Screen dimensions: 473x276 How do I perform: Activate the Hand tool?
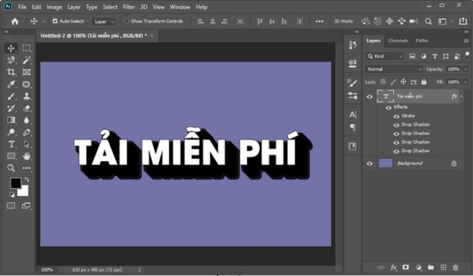[x=27, y=156]
